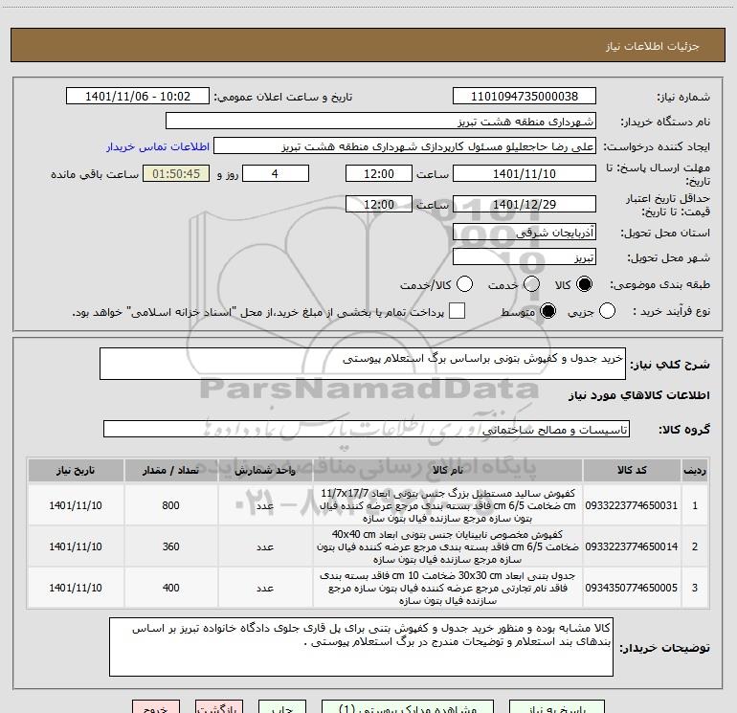737x713 pixels.
Task: Click the پاسخ به نیاز button
Action: (557, 707)
